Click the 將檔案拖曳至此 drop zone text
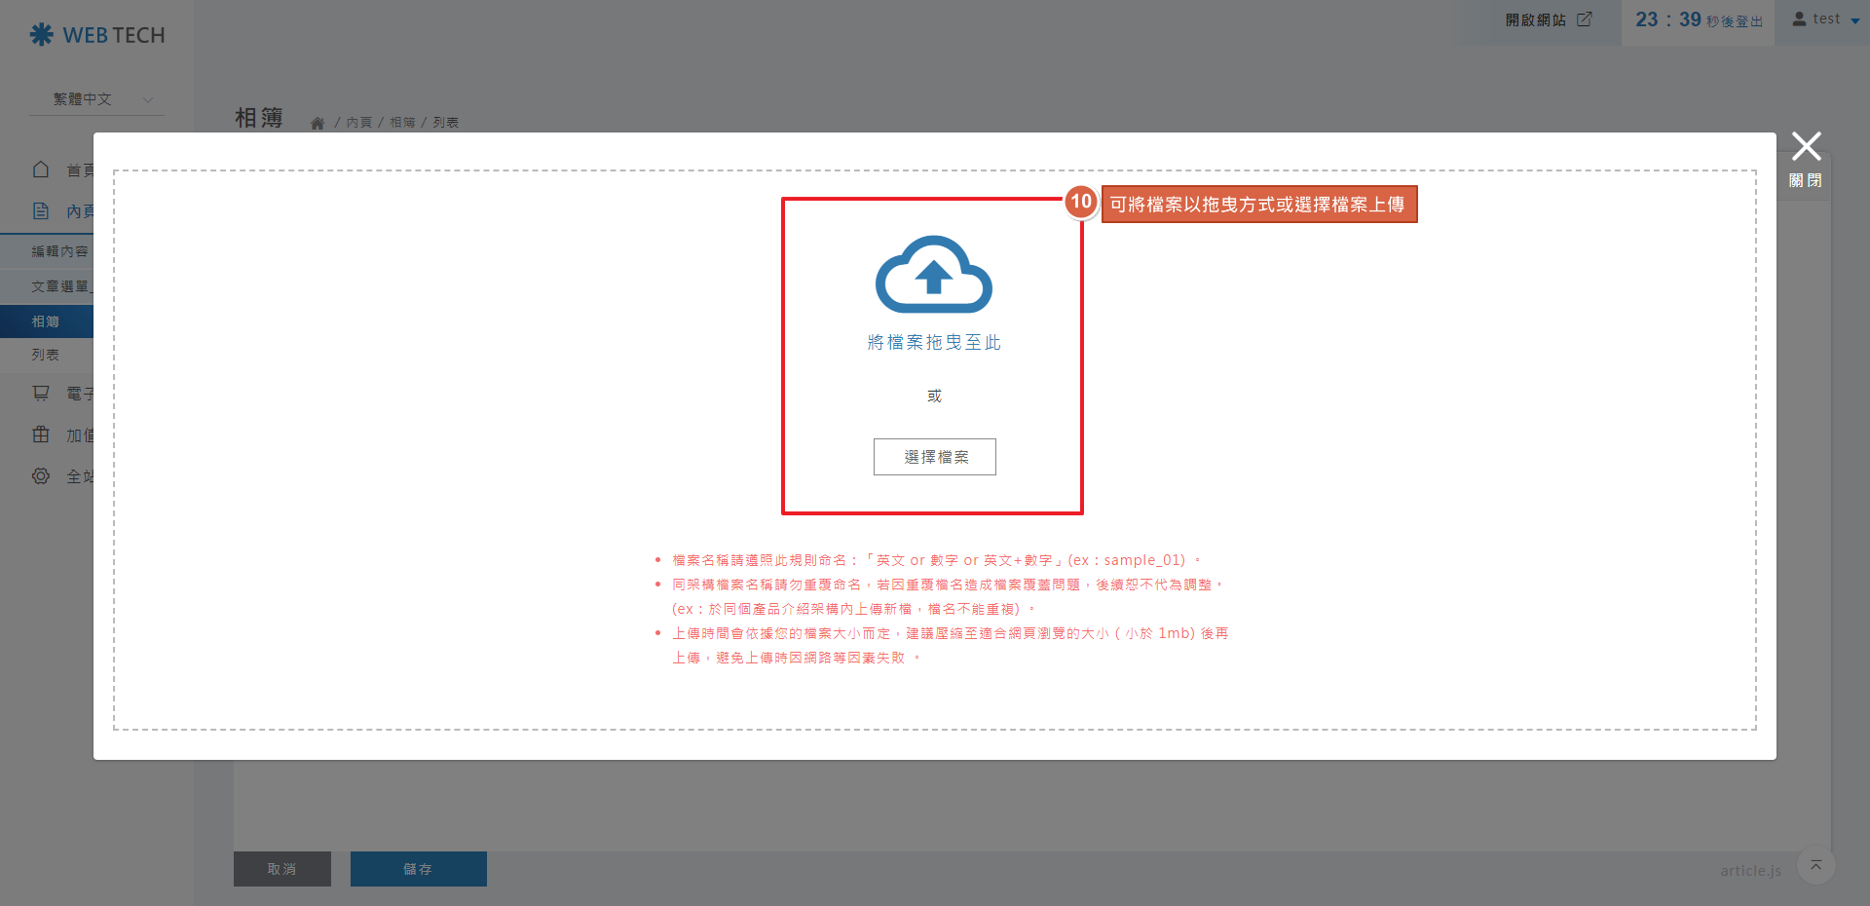Viewport: 1870px width, 906px height. [934, 343]
